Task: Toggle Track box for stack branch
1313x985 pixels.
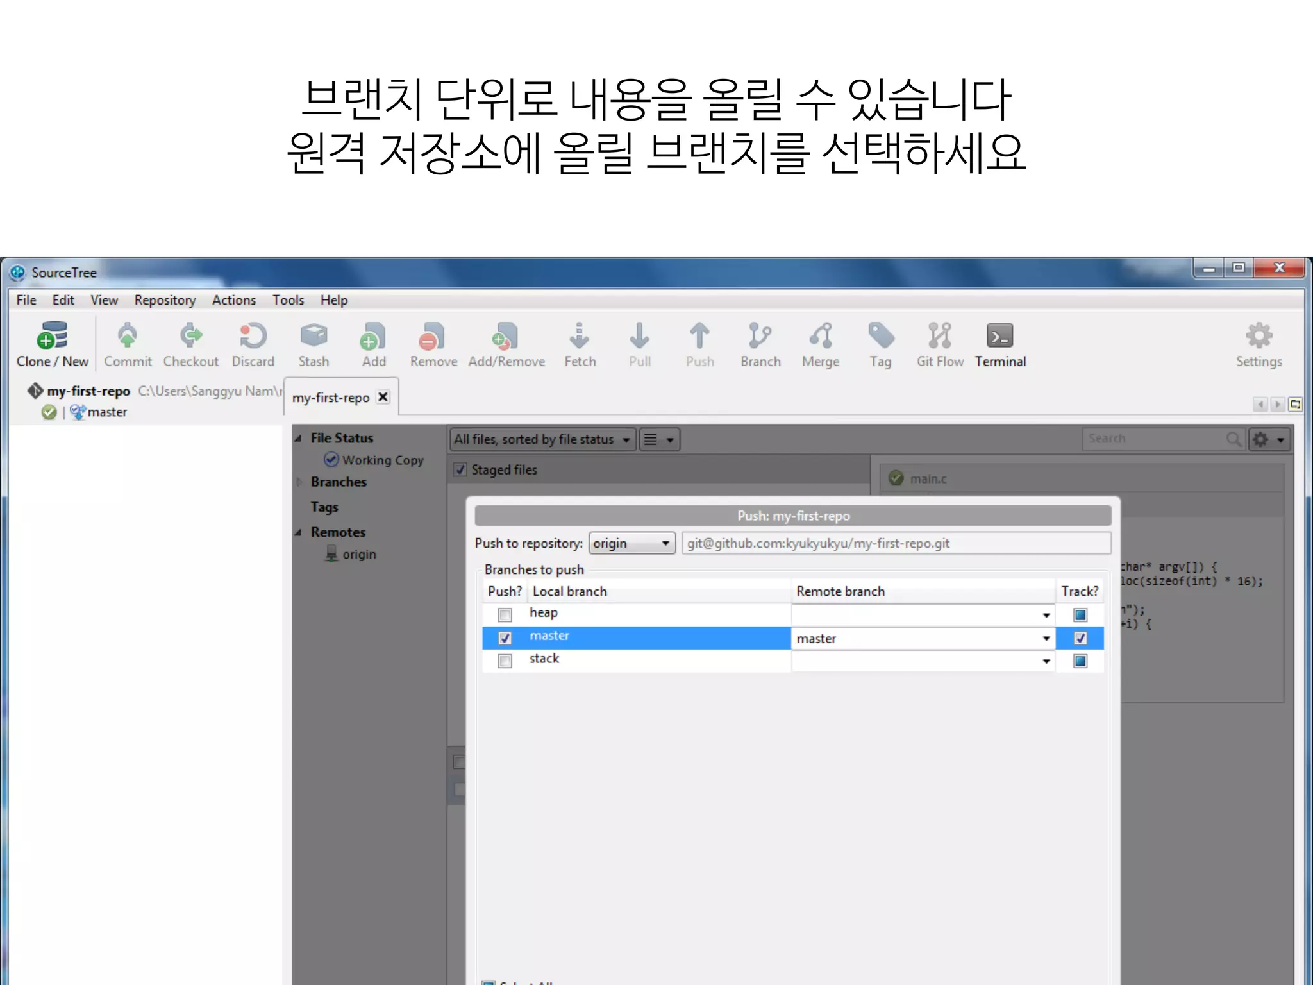Action: tap(1080, 661)
